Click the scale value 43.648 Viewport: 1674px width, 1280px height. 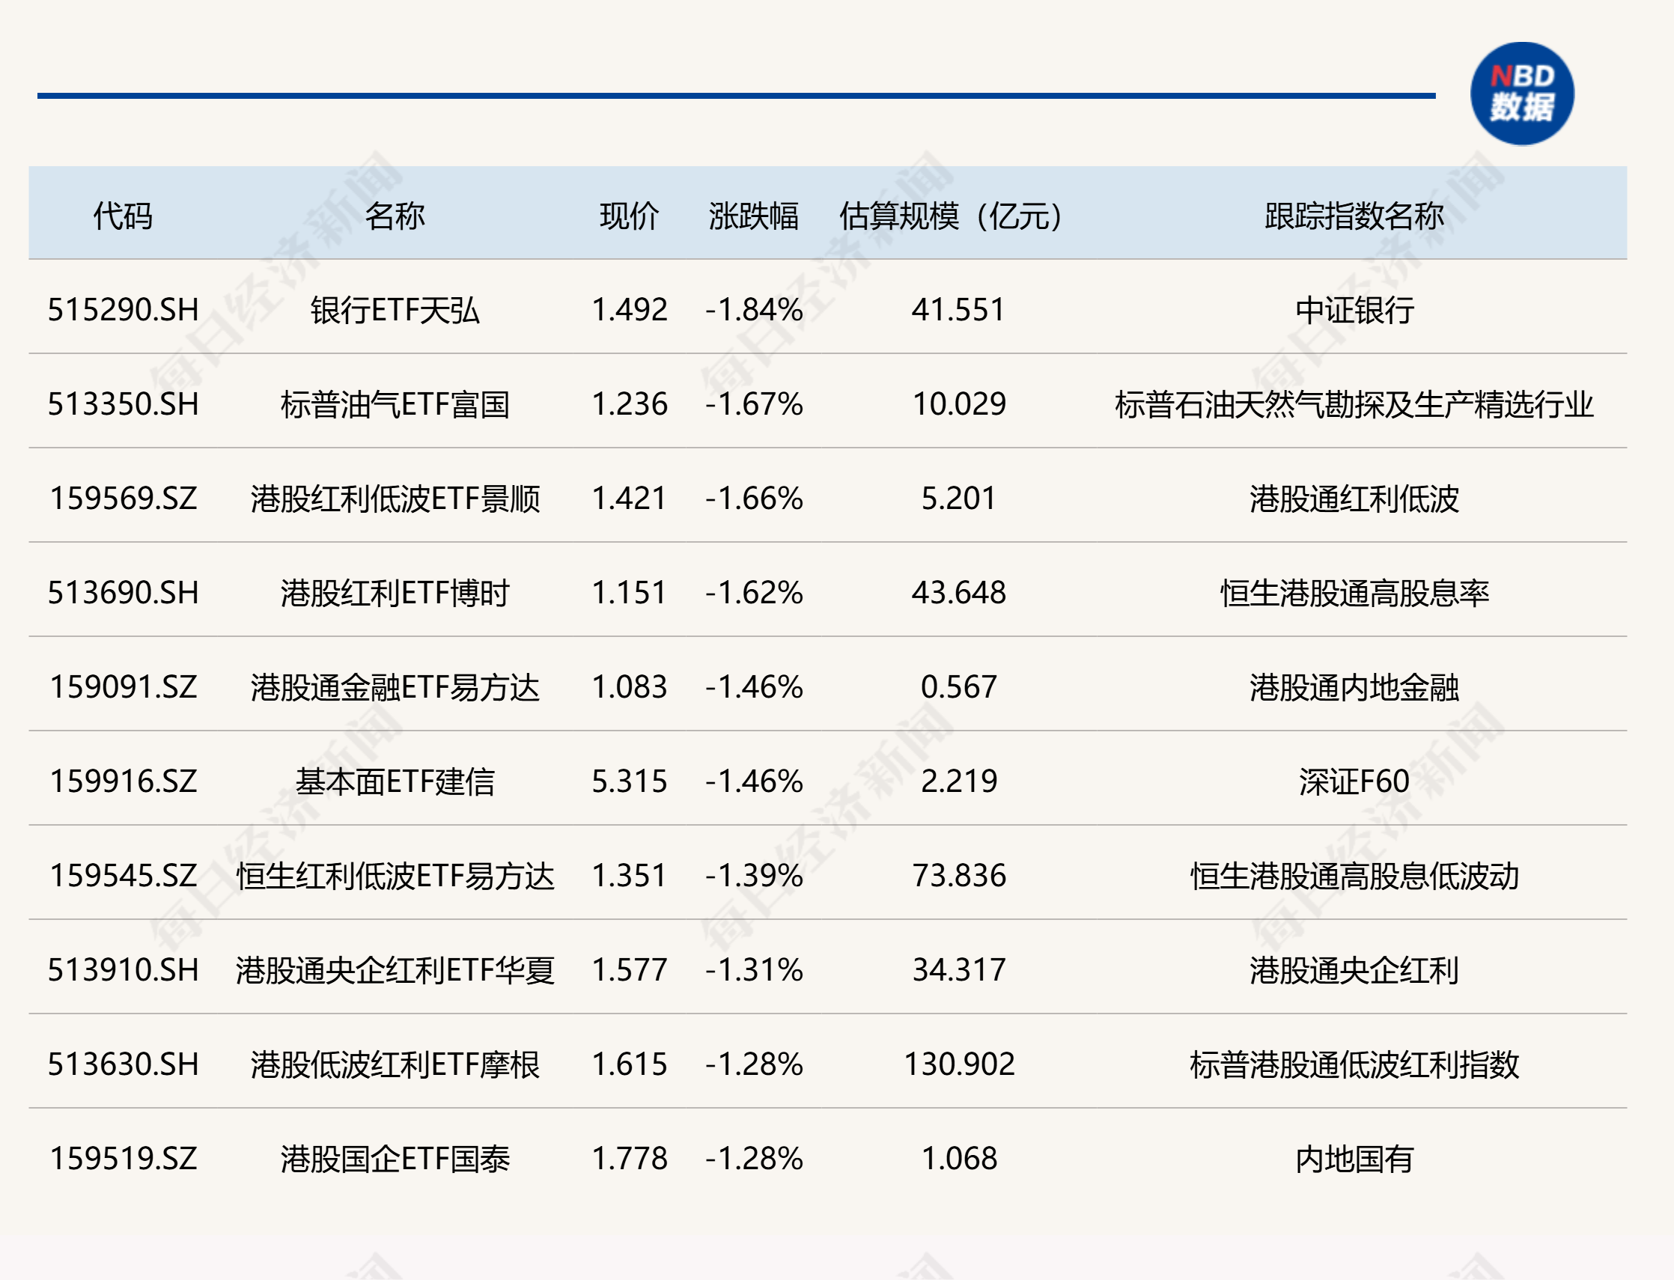tap(958, 593)
